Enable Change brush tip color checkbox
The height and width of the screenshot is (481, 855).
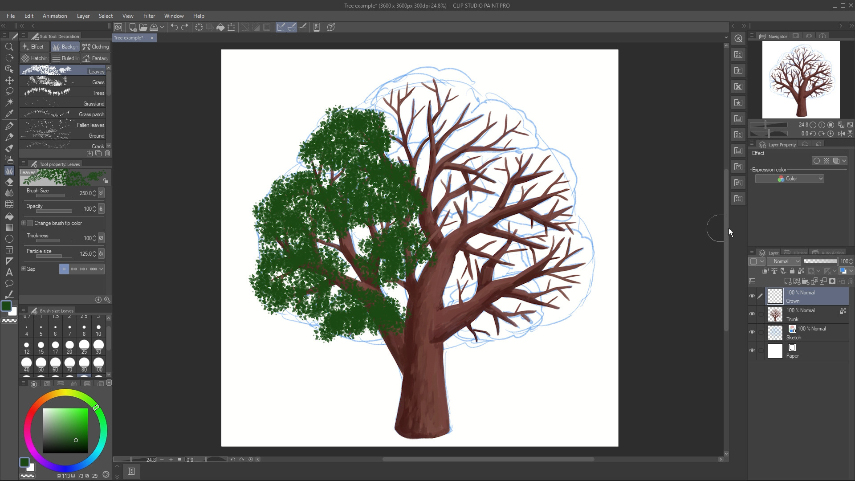[x=30, y=223]
